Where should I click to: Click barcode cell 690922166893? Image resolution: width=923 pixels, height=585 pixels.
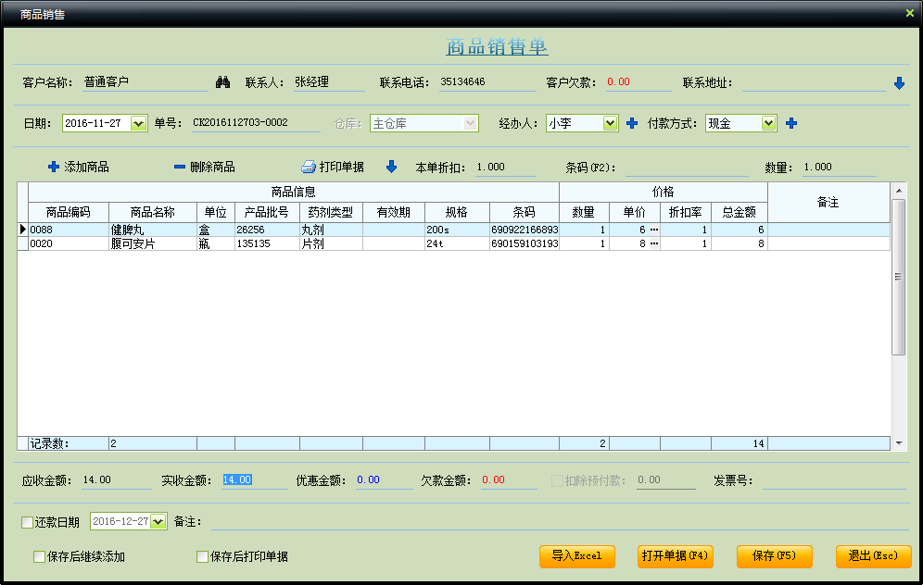coord(524,230)
